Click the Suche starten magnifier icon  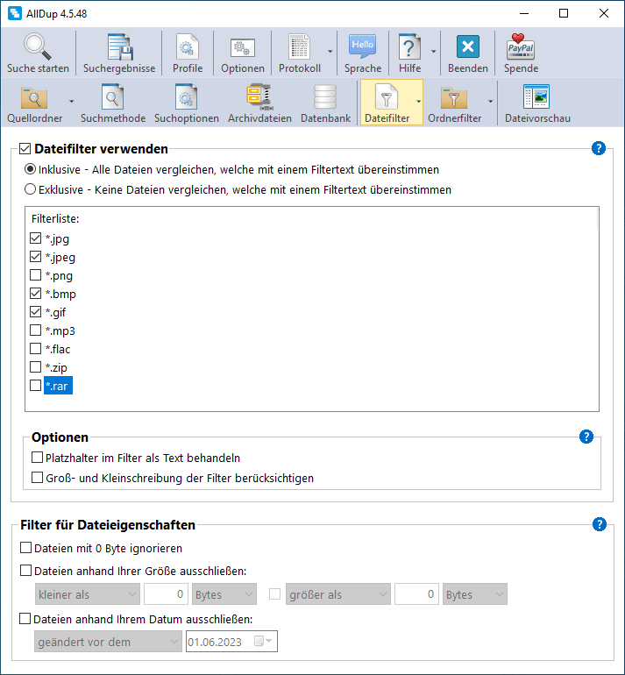point(38,46)
